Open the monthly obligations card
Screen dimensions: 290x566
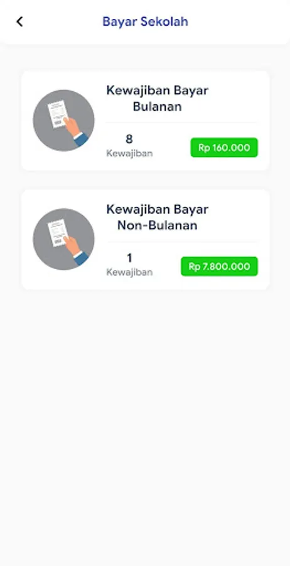point(145,121)
